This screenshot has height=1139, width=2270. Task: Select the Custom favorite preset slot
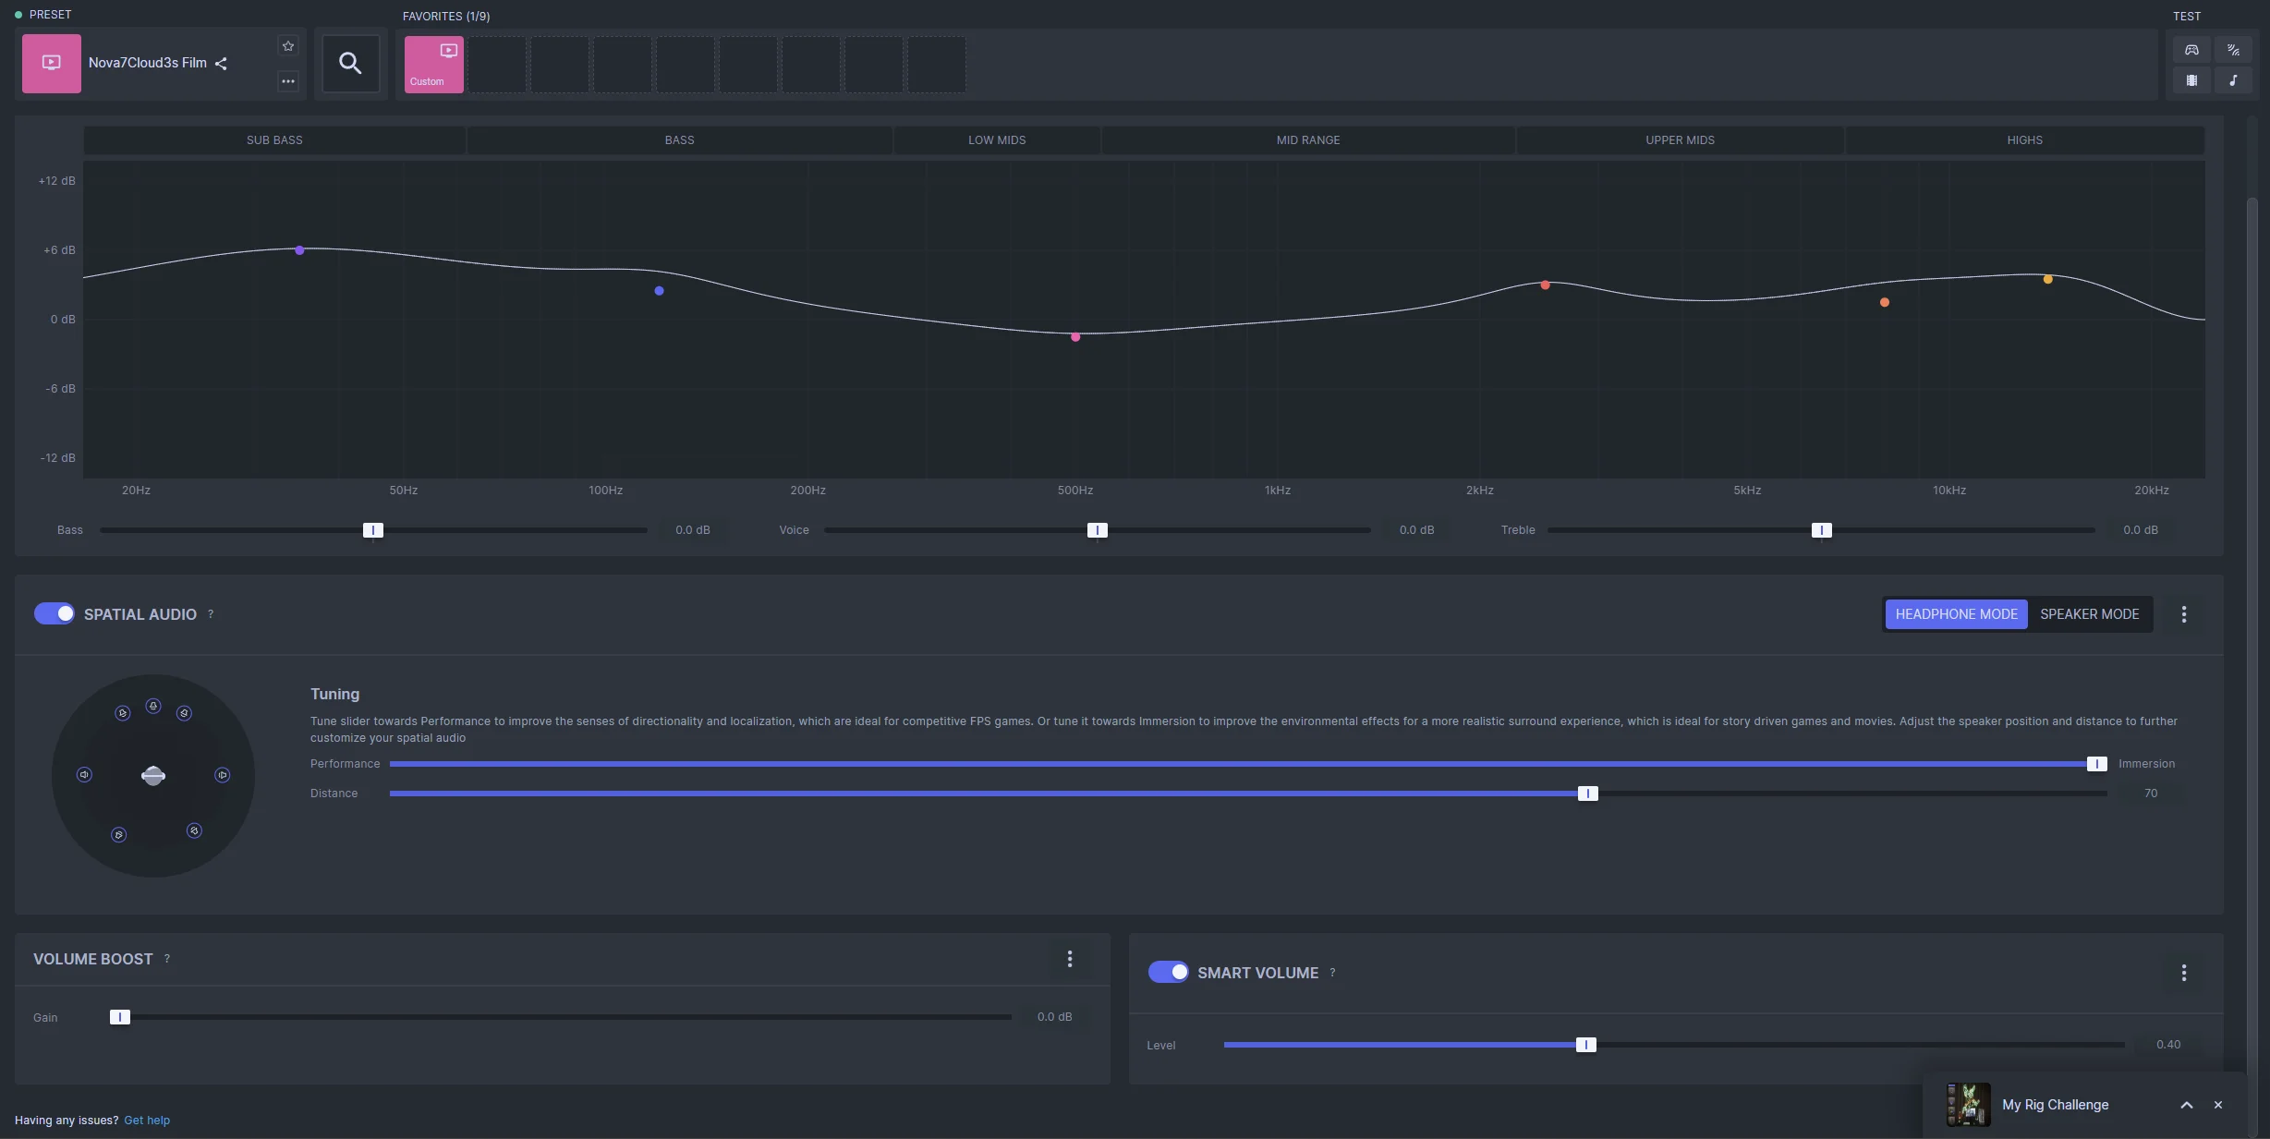(433, 64)
